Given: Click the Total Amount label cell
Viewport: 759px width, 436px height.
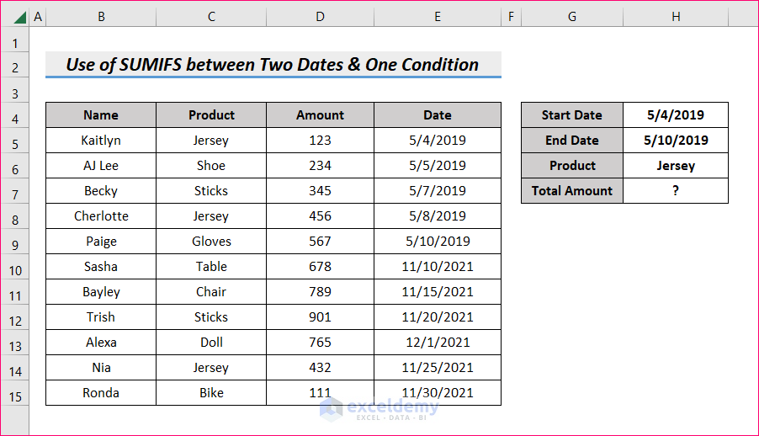Looking at the screenshot, I should (x=572, y=191).
